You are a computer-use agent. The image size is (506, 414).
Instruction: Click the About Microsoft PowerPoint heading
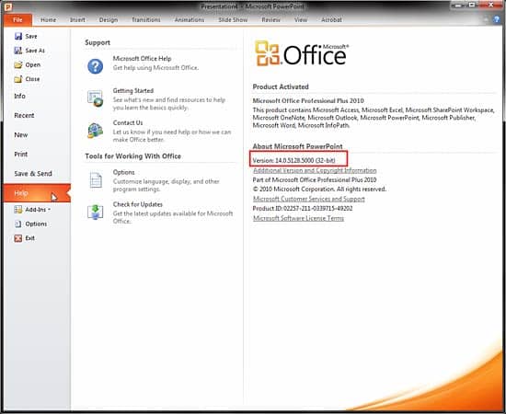click(297, 146)
